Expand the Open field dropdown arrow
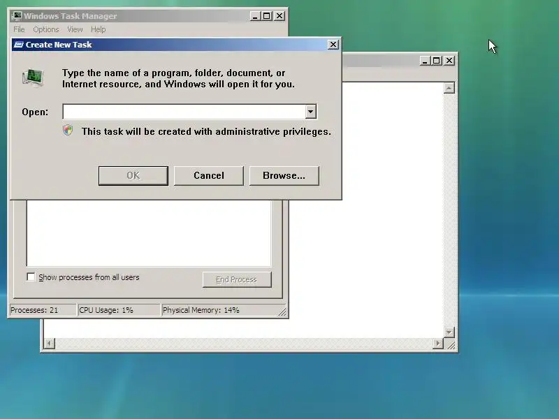This screenshot has height=419, width=559. pyautogui.click(x=310, y=112)
